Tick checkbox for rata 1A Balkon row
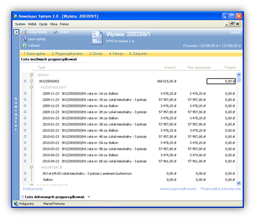 [25, 94]
